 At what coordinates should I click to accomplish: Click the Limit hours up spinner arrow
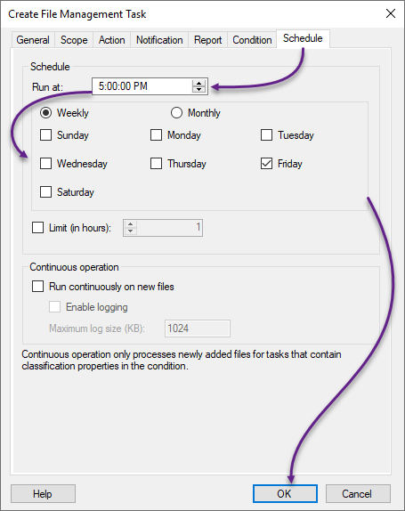click(x=130, y=224)
